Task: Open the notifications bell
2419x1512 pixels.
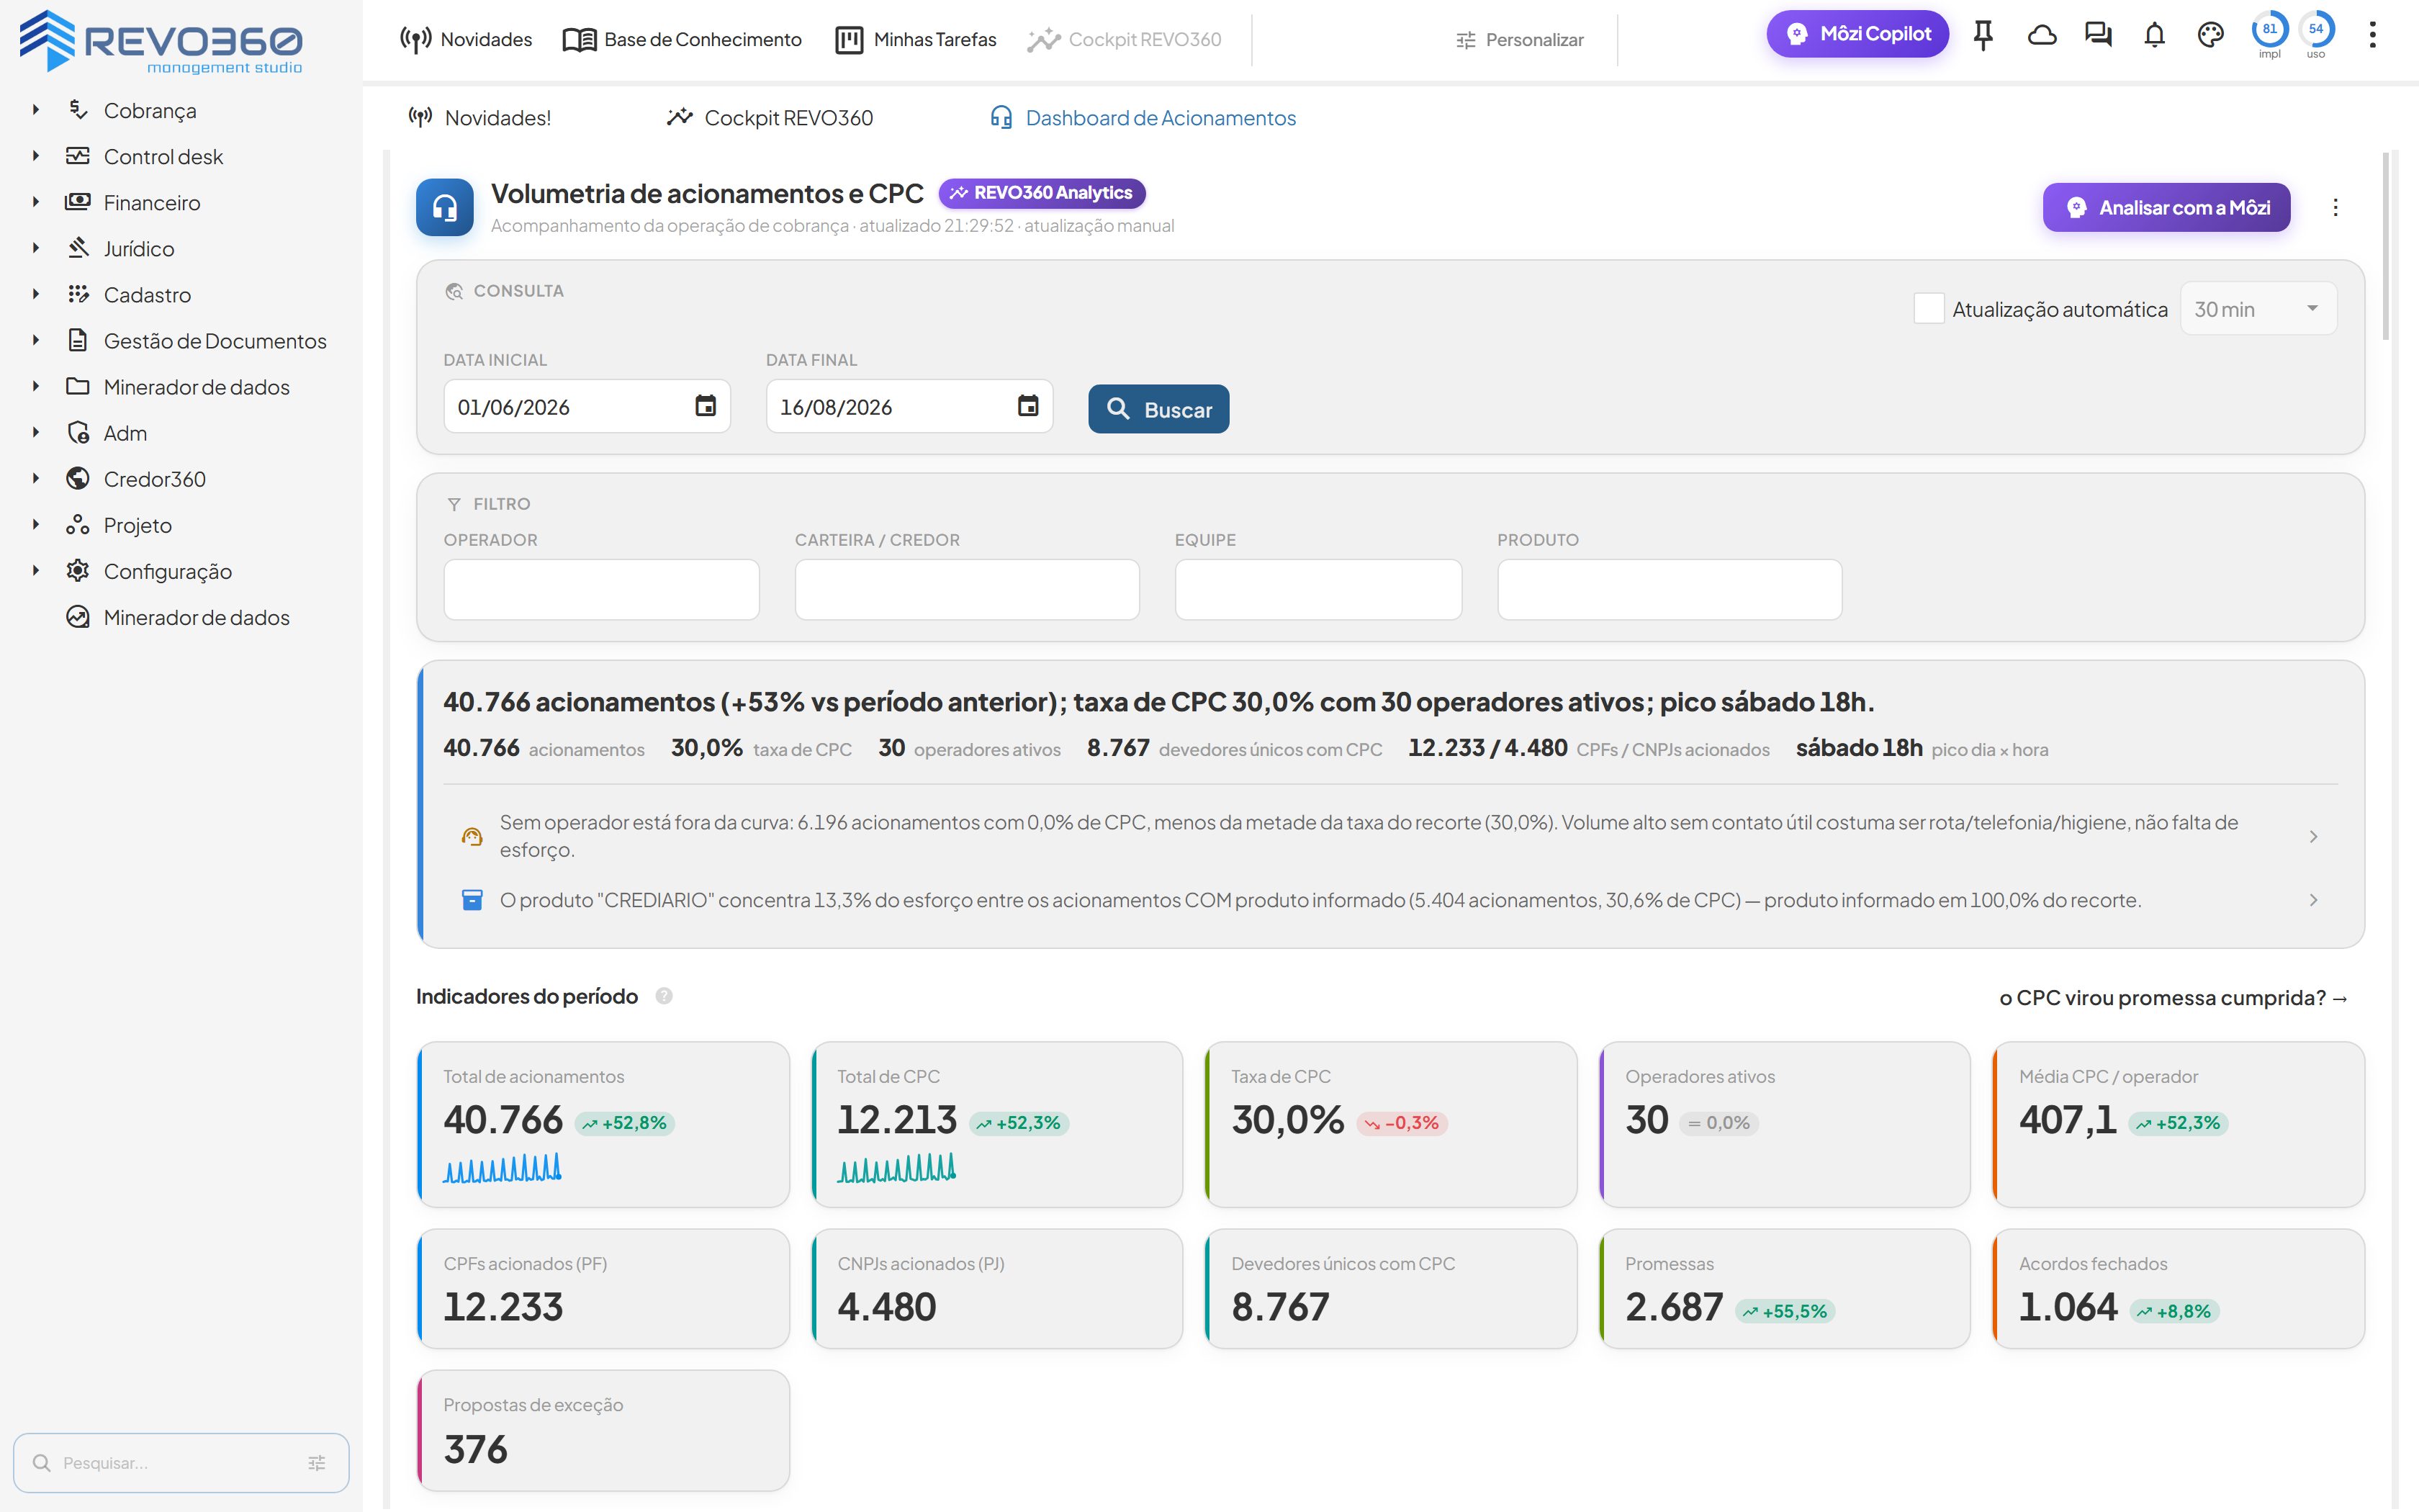Action: [x=2154, y=36]
